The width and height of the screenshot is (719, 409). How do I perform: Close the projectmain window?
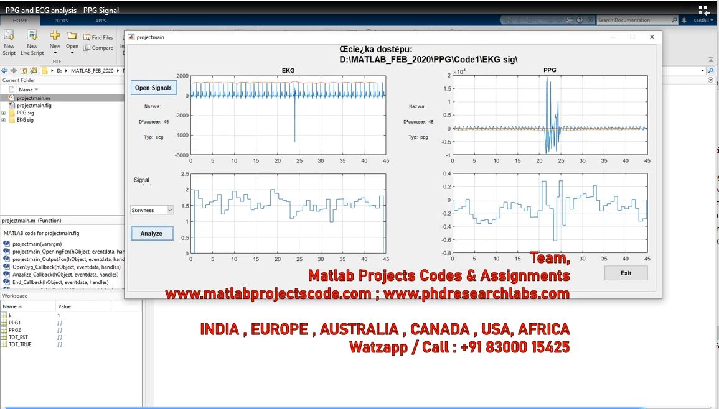pyautogui.click(x=652, y=37)
